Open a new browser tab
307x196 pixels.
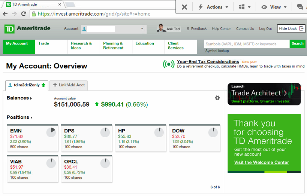pyautogui.click(x=70, y=4)
